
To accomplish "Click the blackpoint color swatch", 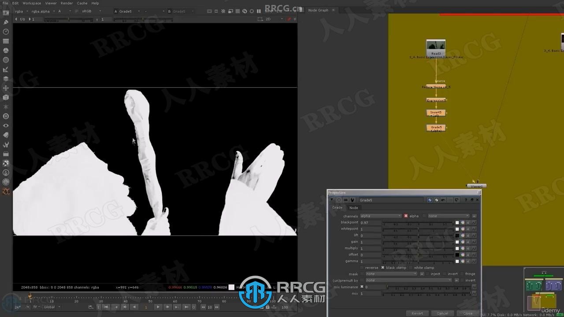I will 457,223.
